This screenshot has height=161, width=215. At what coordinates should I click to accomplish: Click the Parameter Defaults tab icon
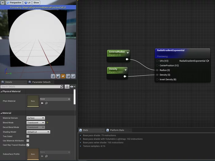click(x=30, y=82)
